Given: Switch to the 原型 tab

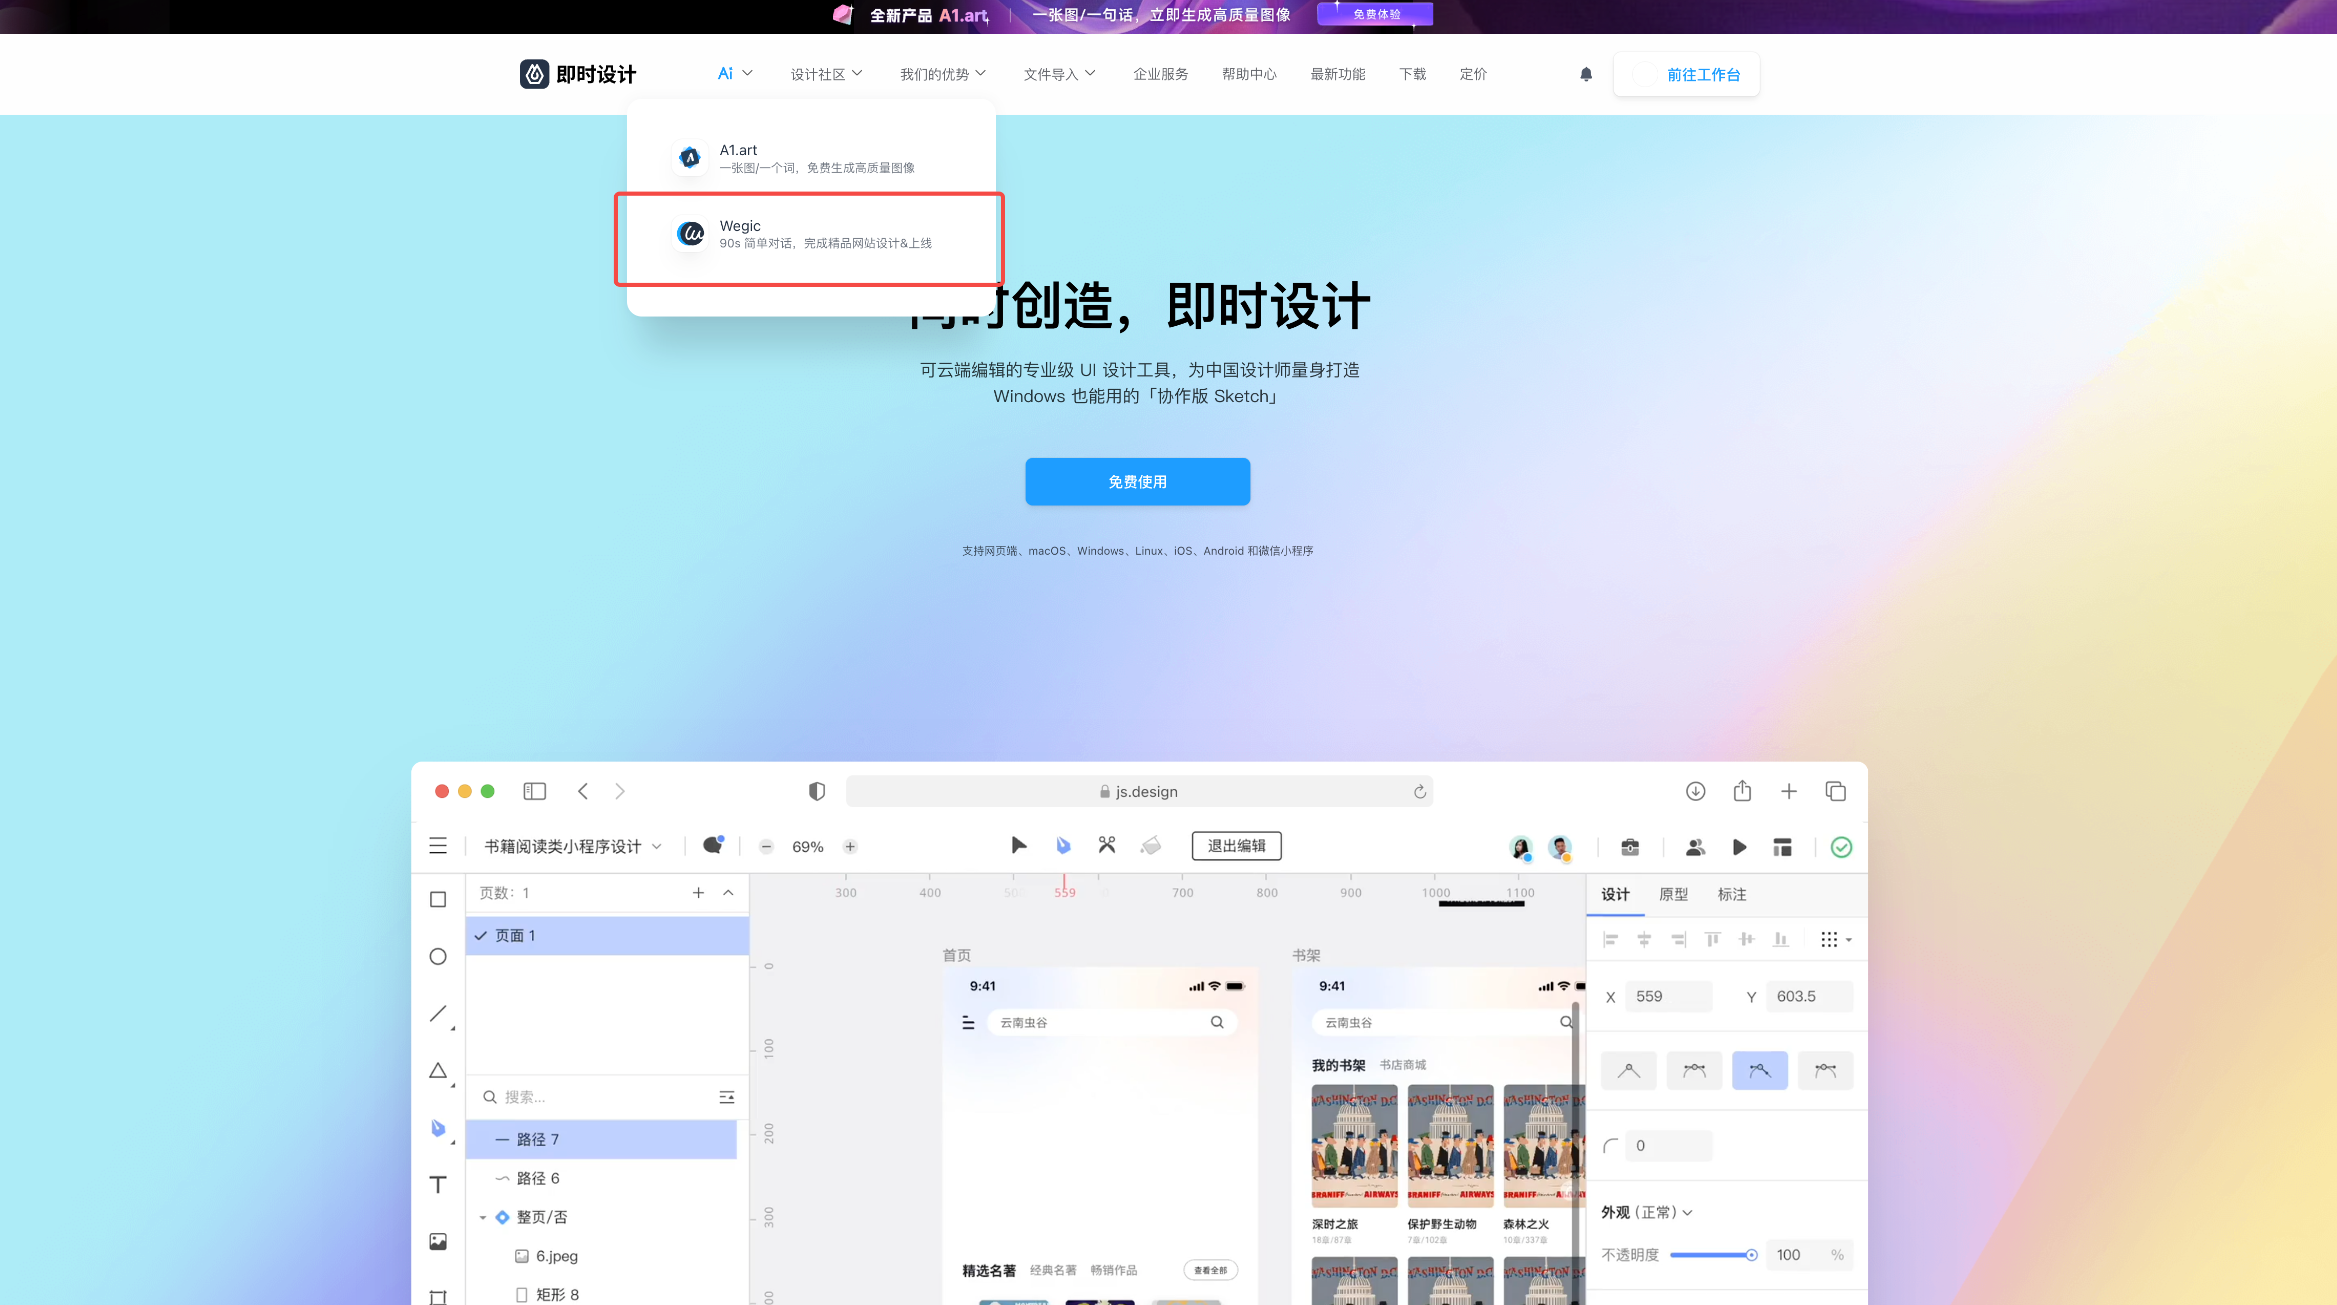Looking at the screenshot, I should pos(1673,894).
